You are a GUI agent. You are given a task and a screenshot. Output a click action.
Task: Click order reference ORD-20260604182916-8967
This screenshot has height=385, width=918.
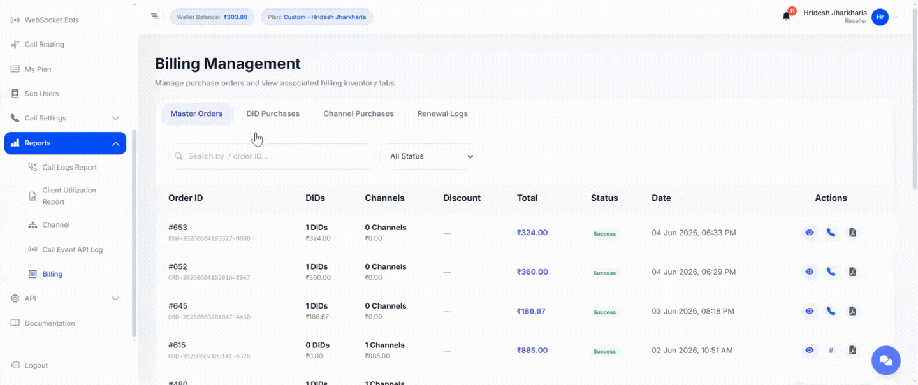[209, 278]
